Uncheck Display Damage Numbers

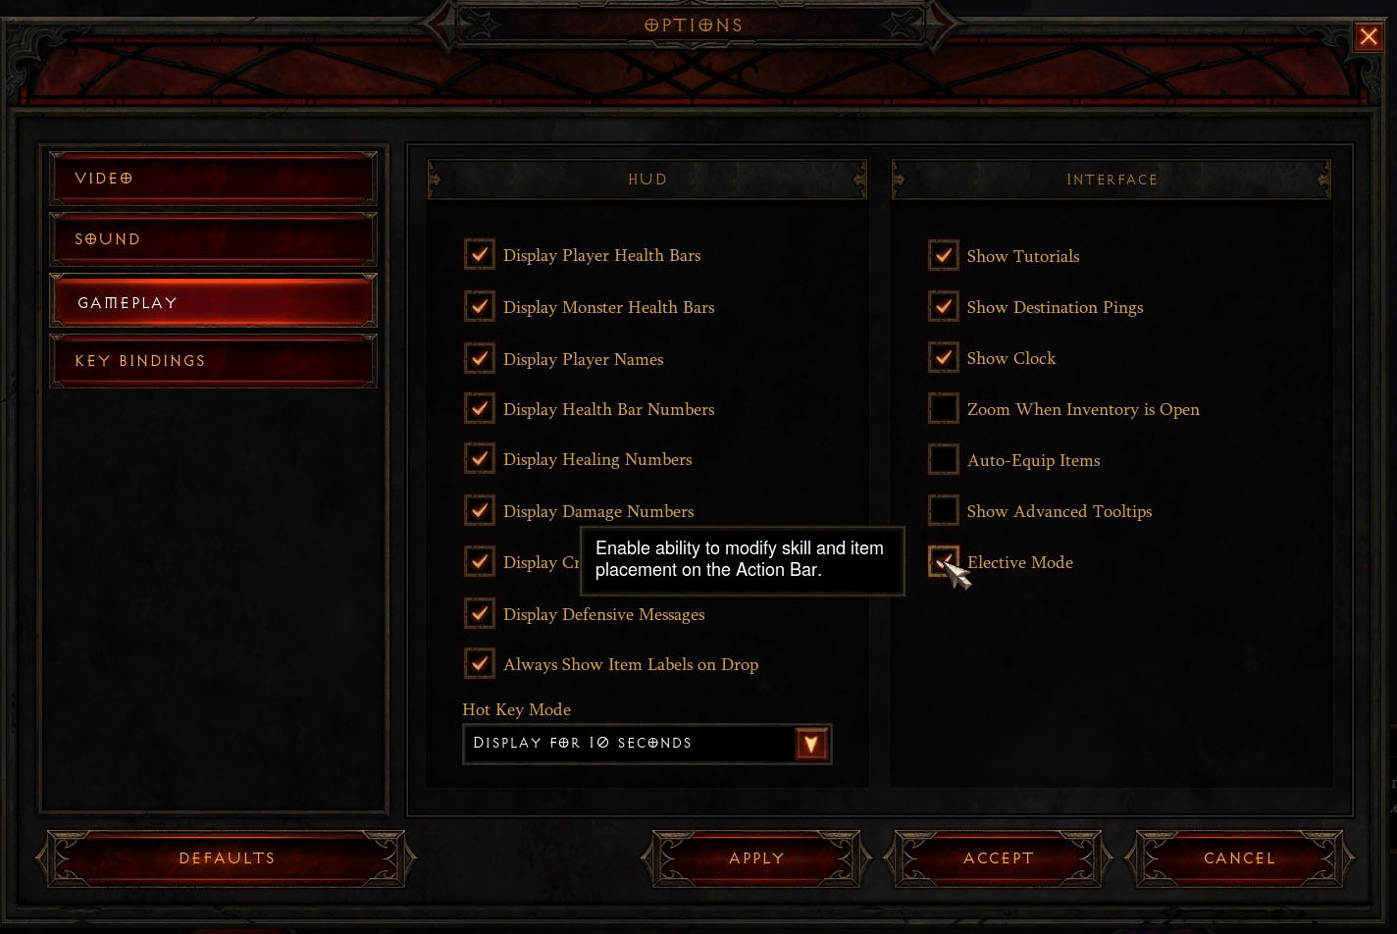click(480, 510)
